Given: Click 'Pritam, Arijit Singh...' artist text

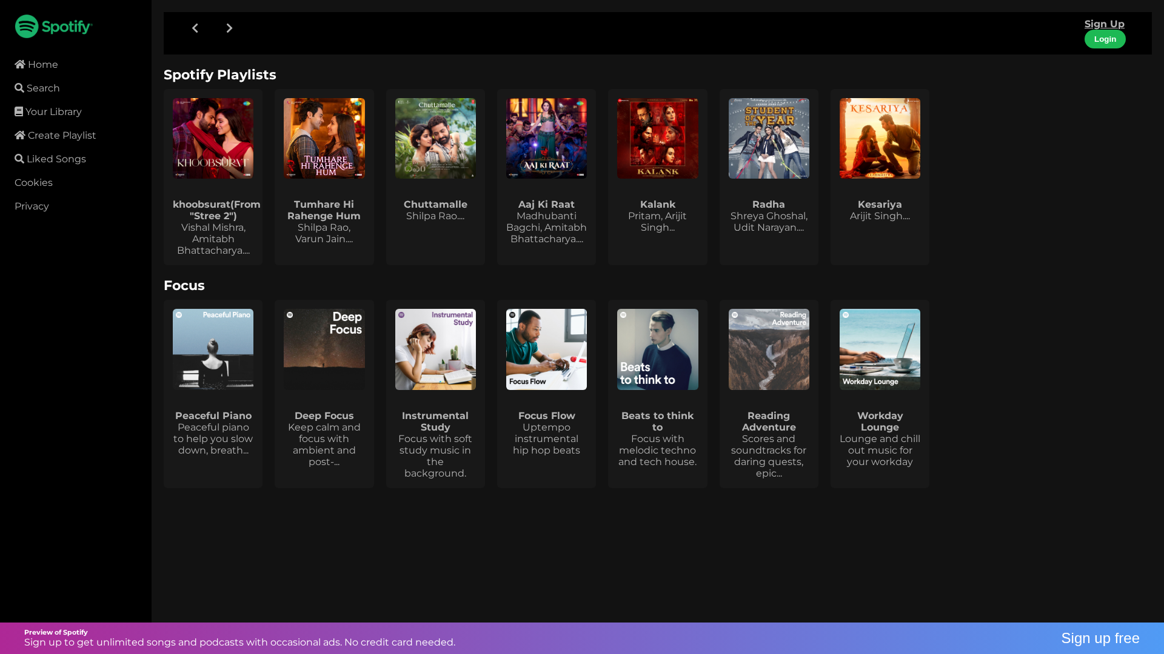Looking at the screenshot, I should [658, 222].
